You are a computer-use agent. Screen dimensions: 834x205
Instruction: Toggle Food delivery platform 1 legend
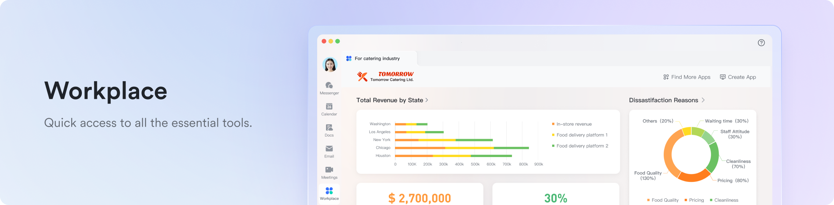(x=581, y=135)
